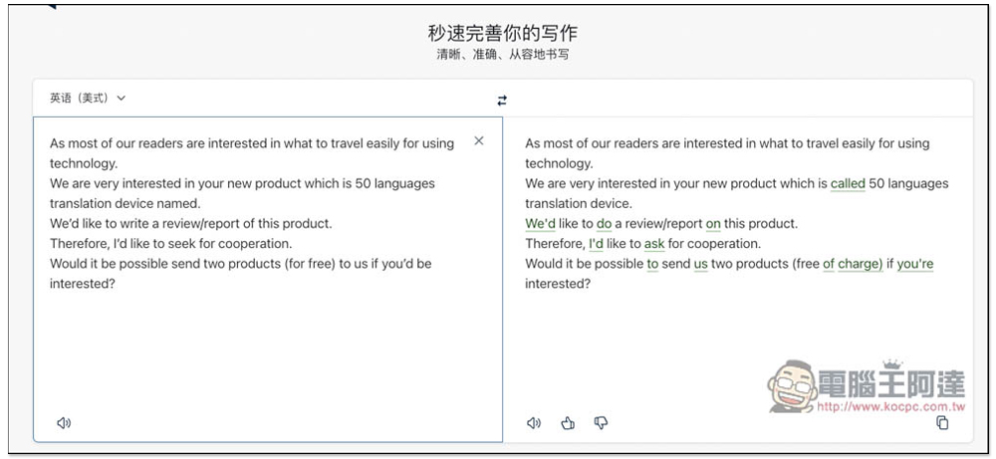The height and width of the screenshot is (459, 996).
Task: Click the underlined suggestion "do"
Action: tap(604, 223)
